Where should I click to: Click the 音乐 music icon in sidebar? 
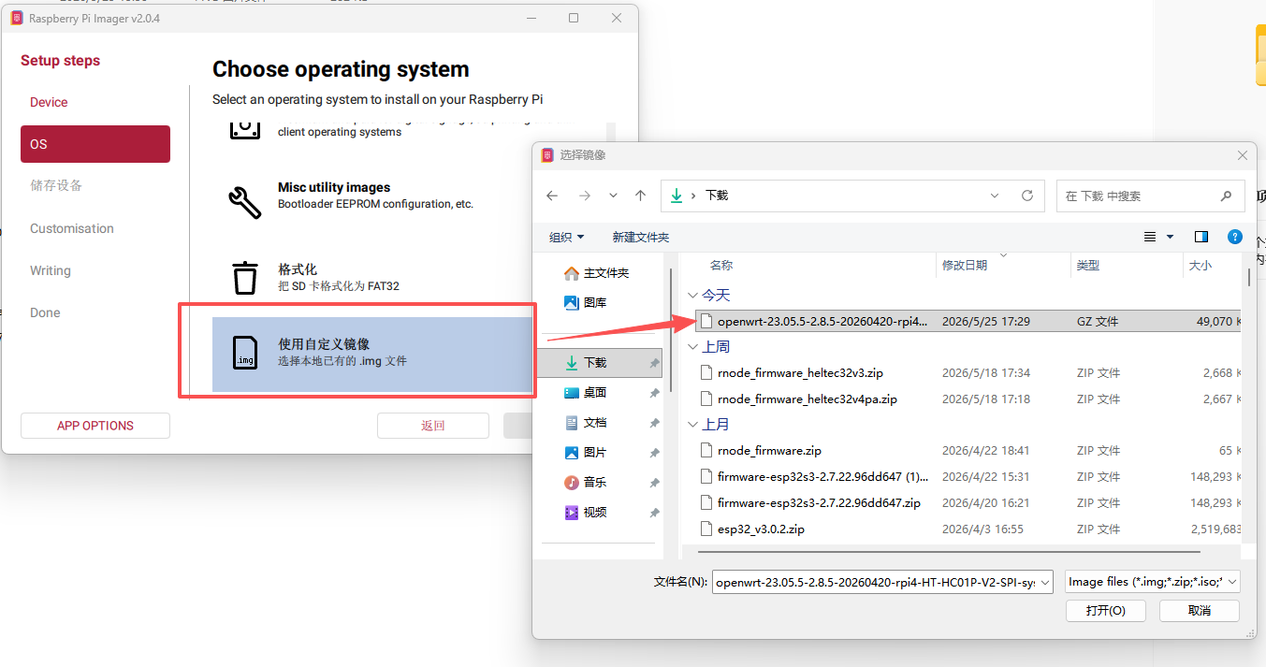tap(572, 483)
